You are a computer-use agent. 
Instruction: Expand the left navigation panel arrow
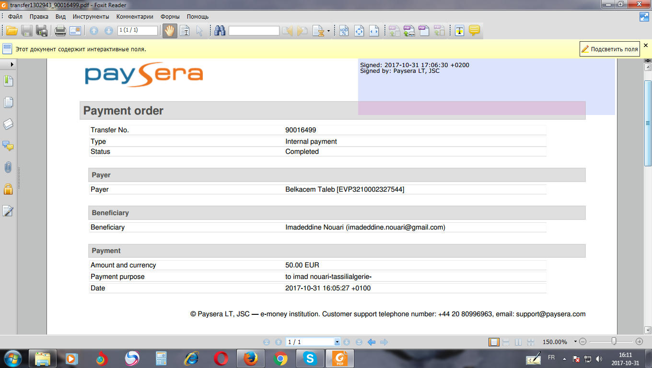point(12,64)
